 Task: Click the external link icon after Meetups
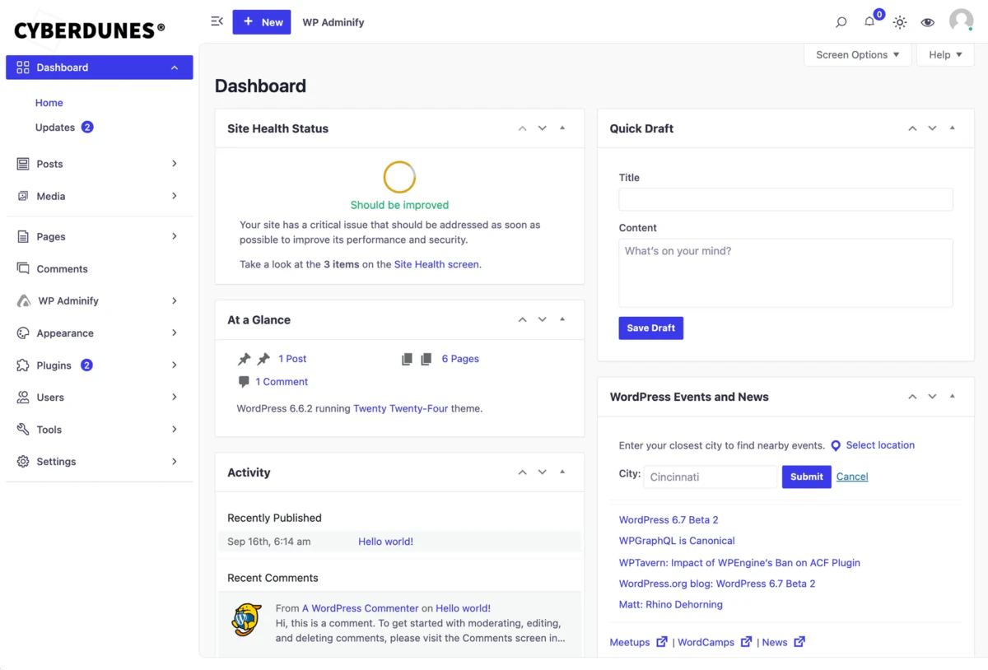pyautogui.click(x=662, y=641)
